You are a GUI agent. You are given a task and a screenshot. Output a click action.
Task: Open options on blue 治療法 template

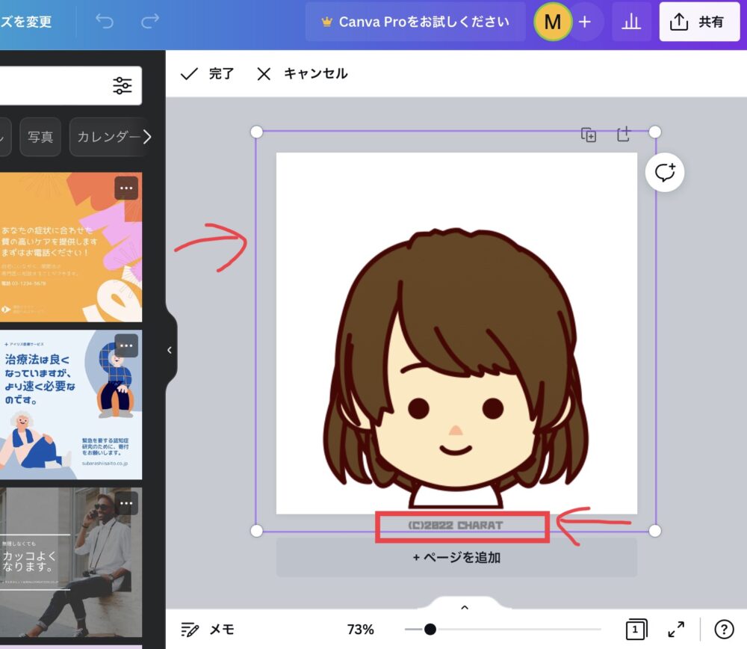click(126, 345)
